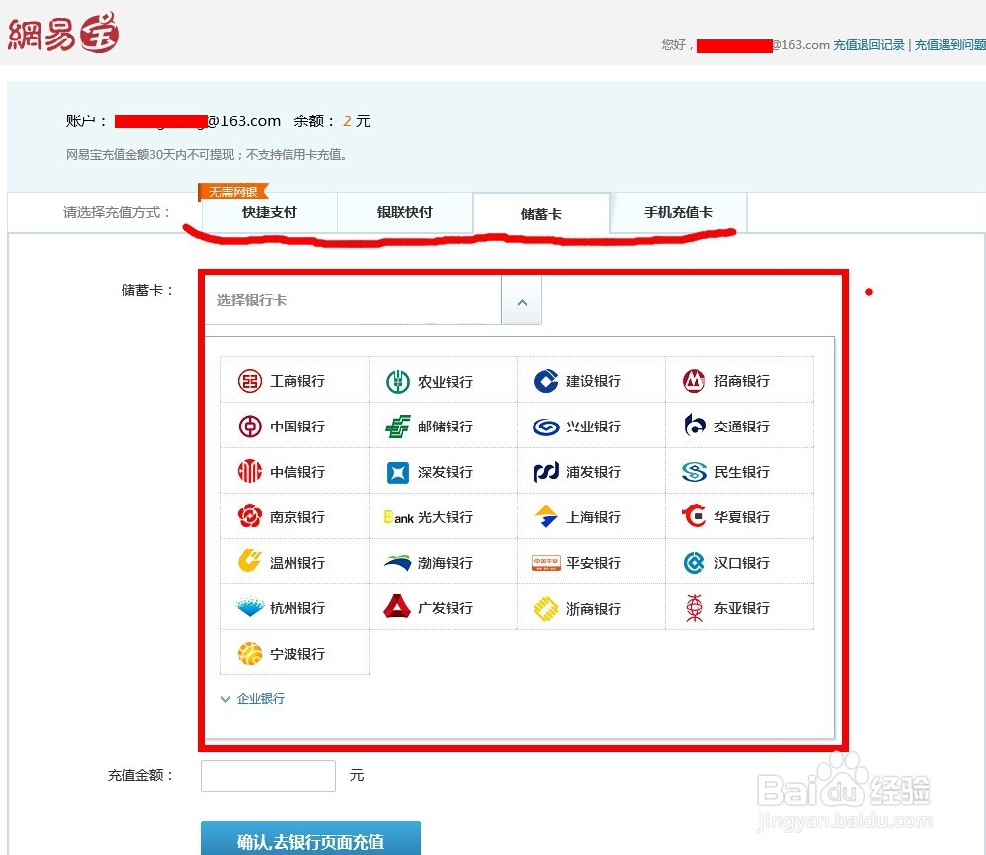Select the 招商银行 text label

pyautogui.click(x=742, y=381)
